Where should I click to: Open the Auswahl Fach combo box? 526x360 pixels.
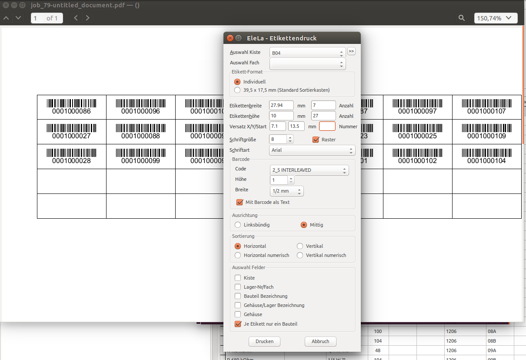coord(307,64)
